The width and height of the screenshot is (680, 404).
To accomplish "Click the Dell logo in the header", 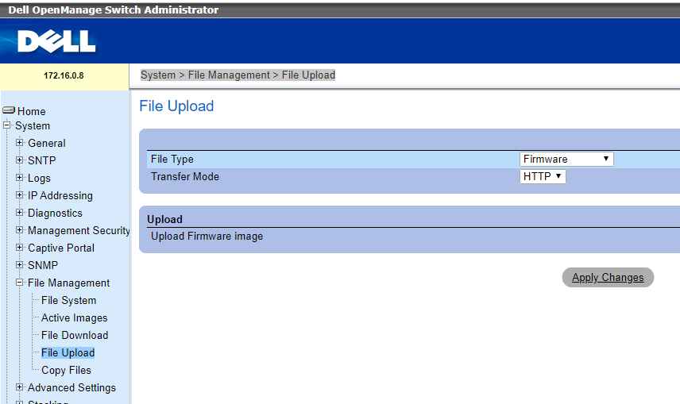I will [56, 41].
